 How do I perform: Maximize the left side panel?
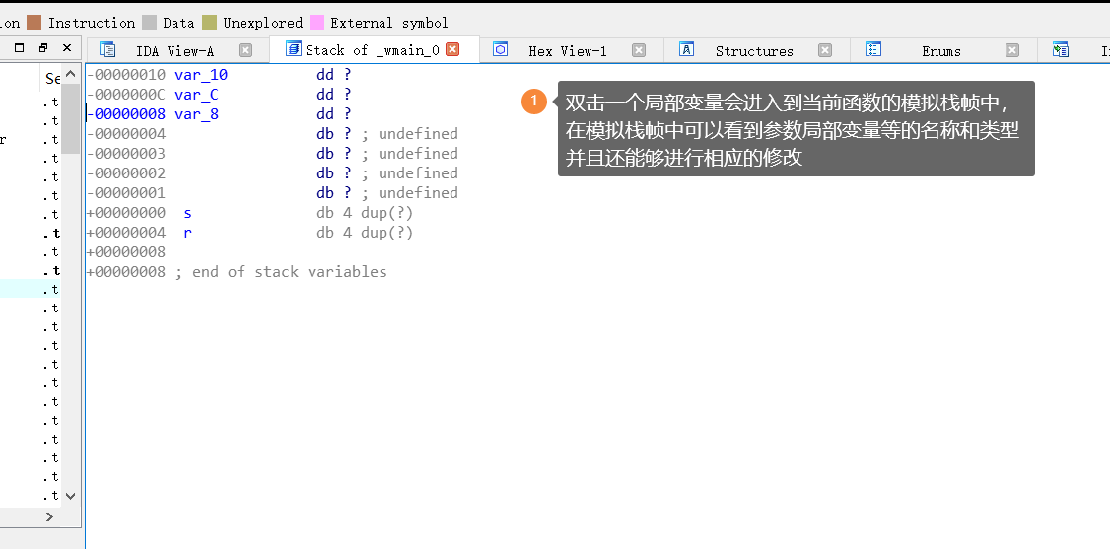(20, 48)
